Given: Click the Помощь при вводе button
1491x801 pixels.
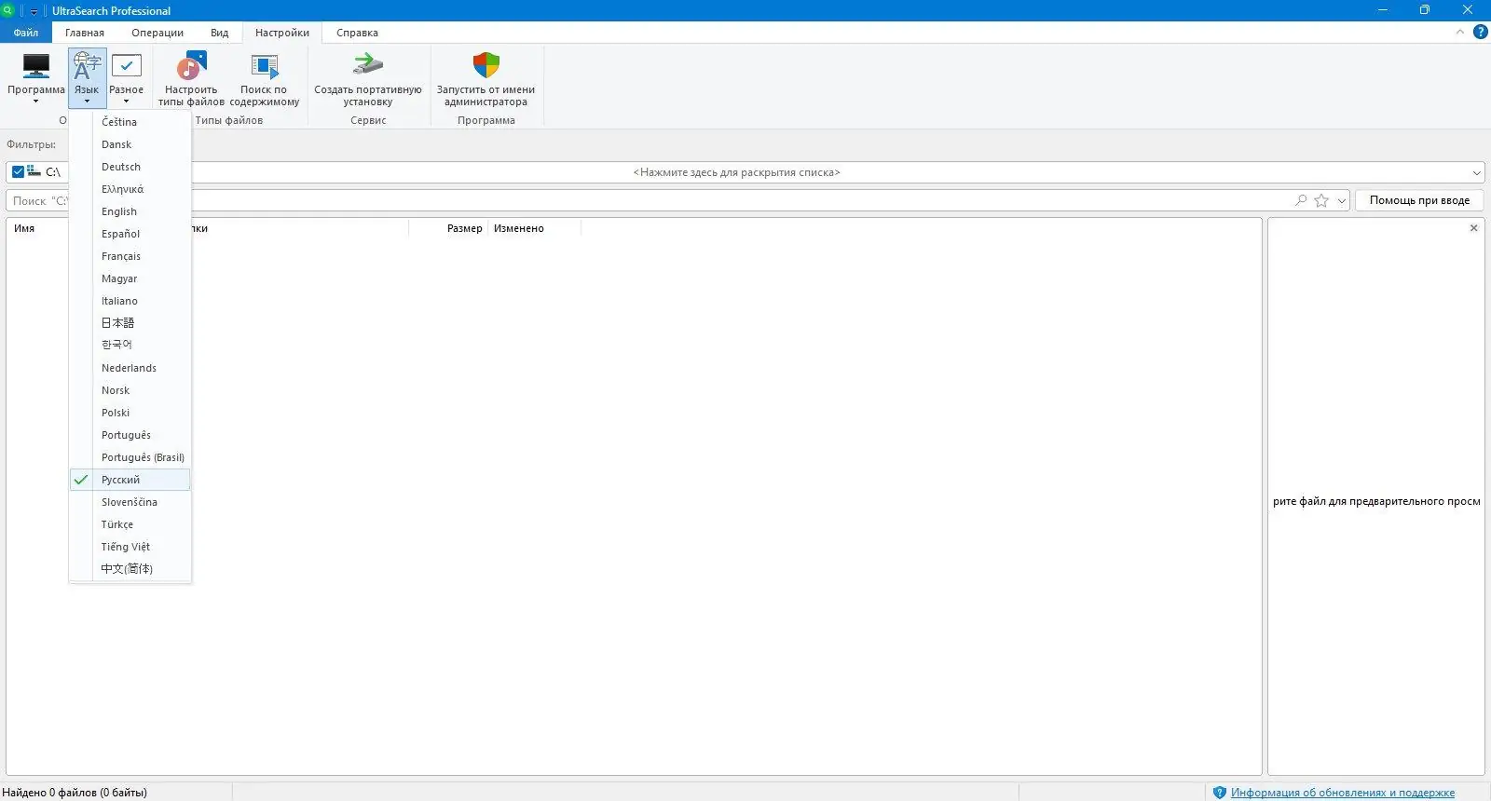Looking at the screenshot, I should point(1419,200).
